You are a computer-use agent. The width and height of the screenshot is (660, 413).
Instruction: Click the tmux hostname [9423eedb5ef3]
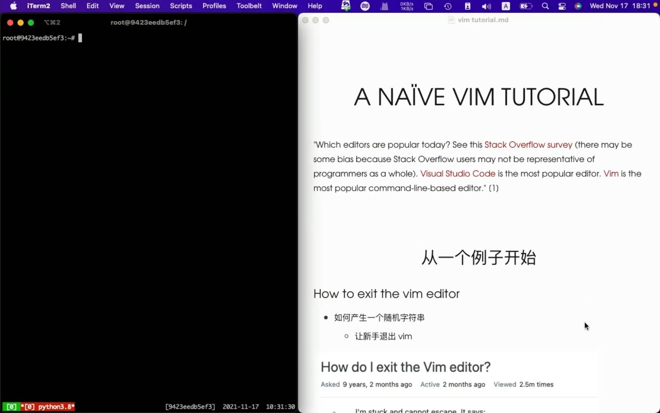pyautogui.click(x=190, y=406)
